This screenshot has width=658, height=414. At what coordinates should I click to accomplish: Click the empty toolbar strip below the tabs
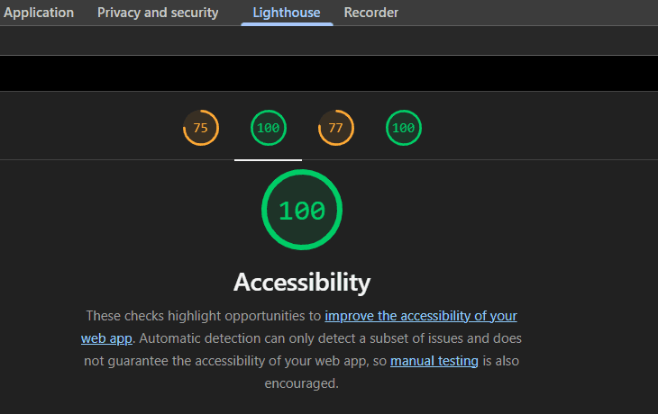pyautogui.click(x=329, y=40)
